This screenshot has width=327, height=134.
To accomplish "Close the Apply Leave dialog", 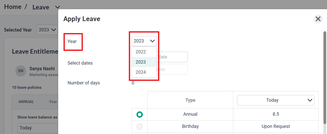I will coord(318,19).
